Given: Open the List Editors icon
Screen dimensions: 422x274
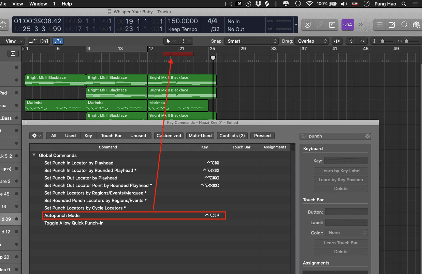Looking at the screenshot, I should [380, 25].
